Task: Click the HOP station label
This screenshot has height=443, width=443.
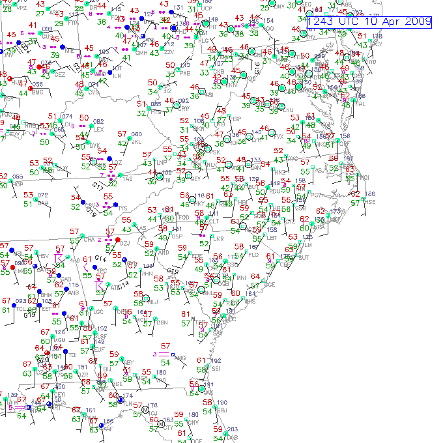Action: [x=18, y=185]
